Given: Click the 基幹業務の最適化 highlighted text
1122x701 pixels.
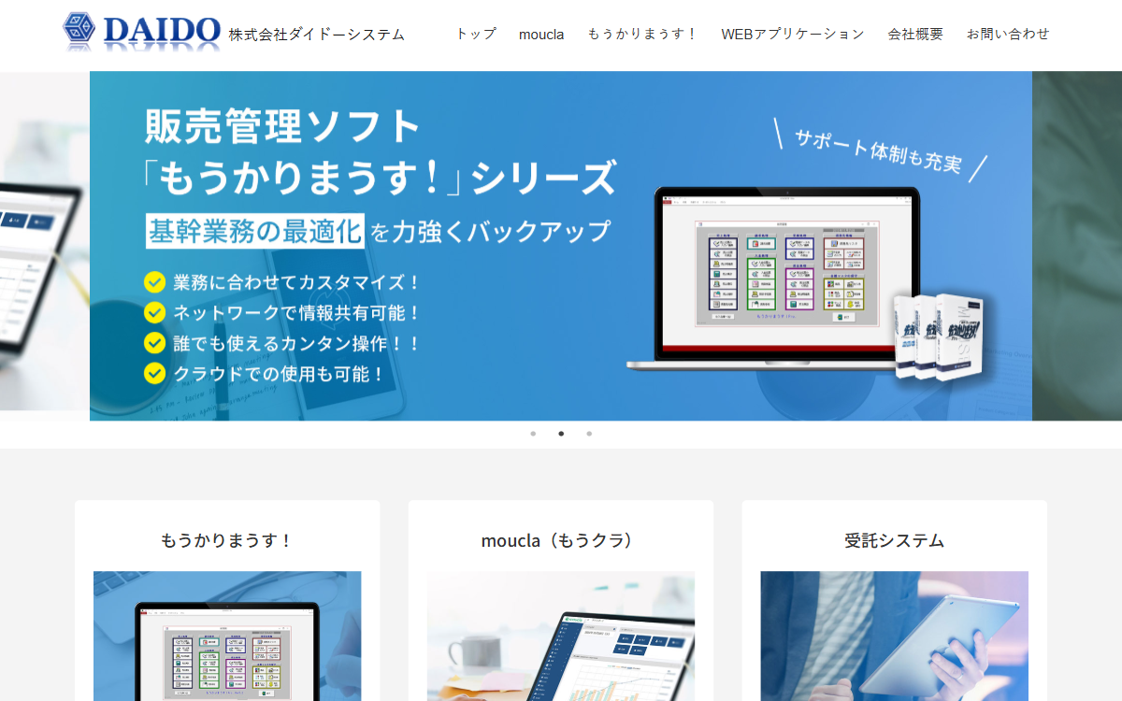Looking at the screenshot, I should (254, 230).
